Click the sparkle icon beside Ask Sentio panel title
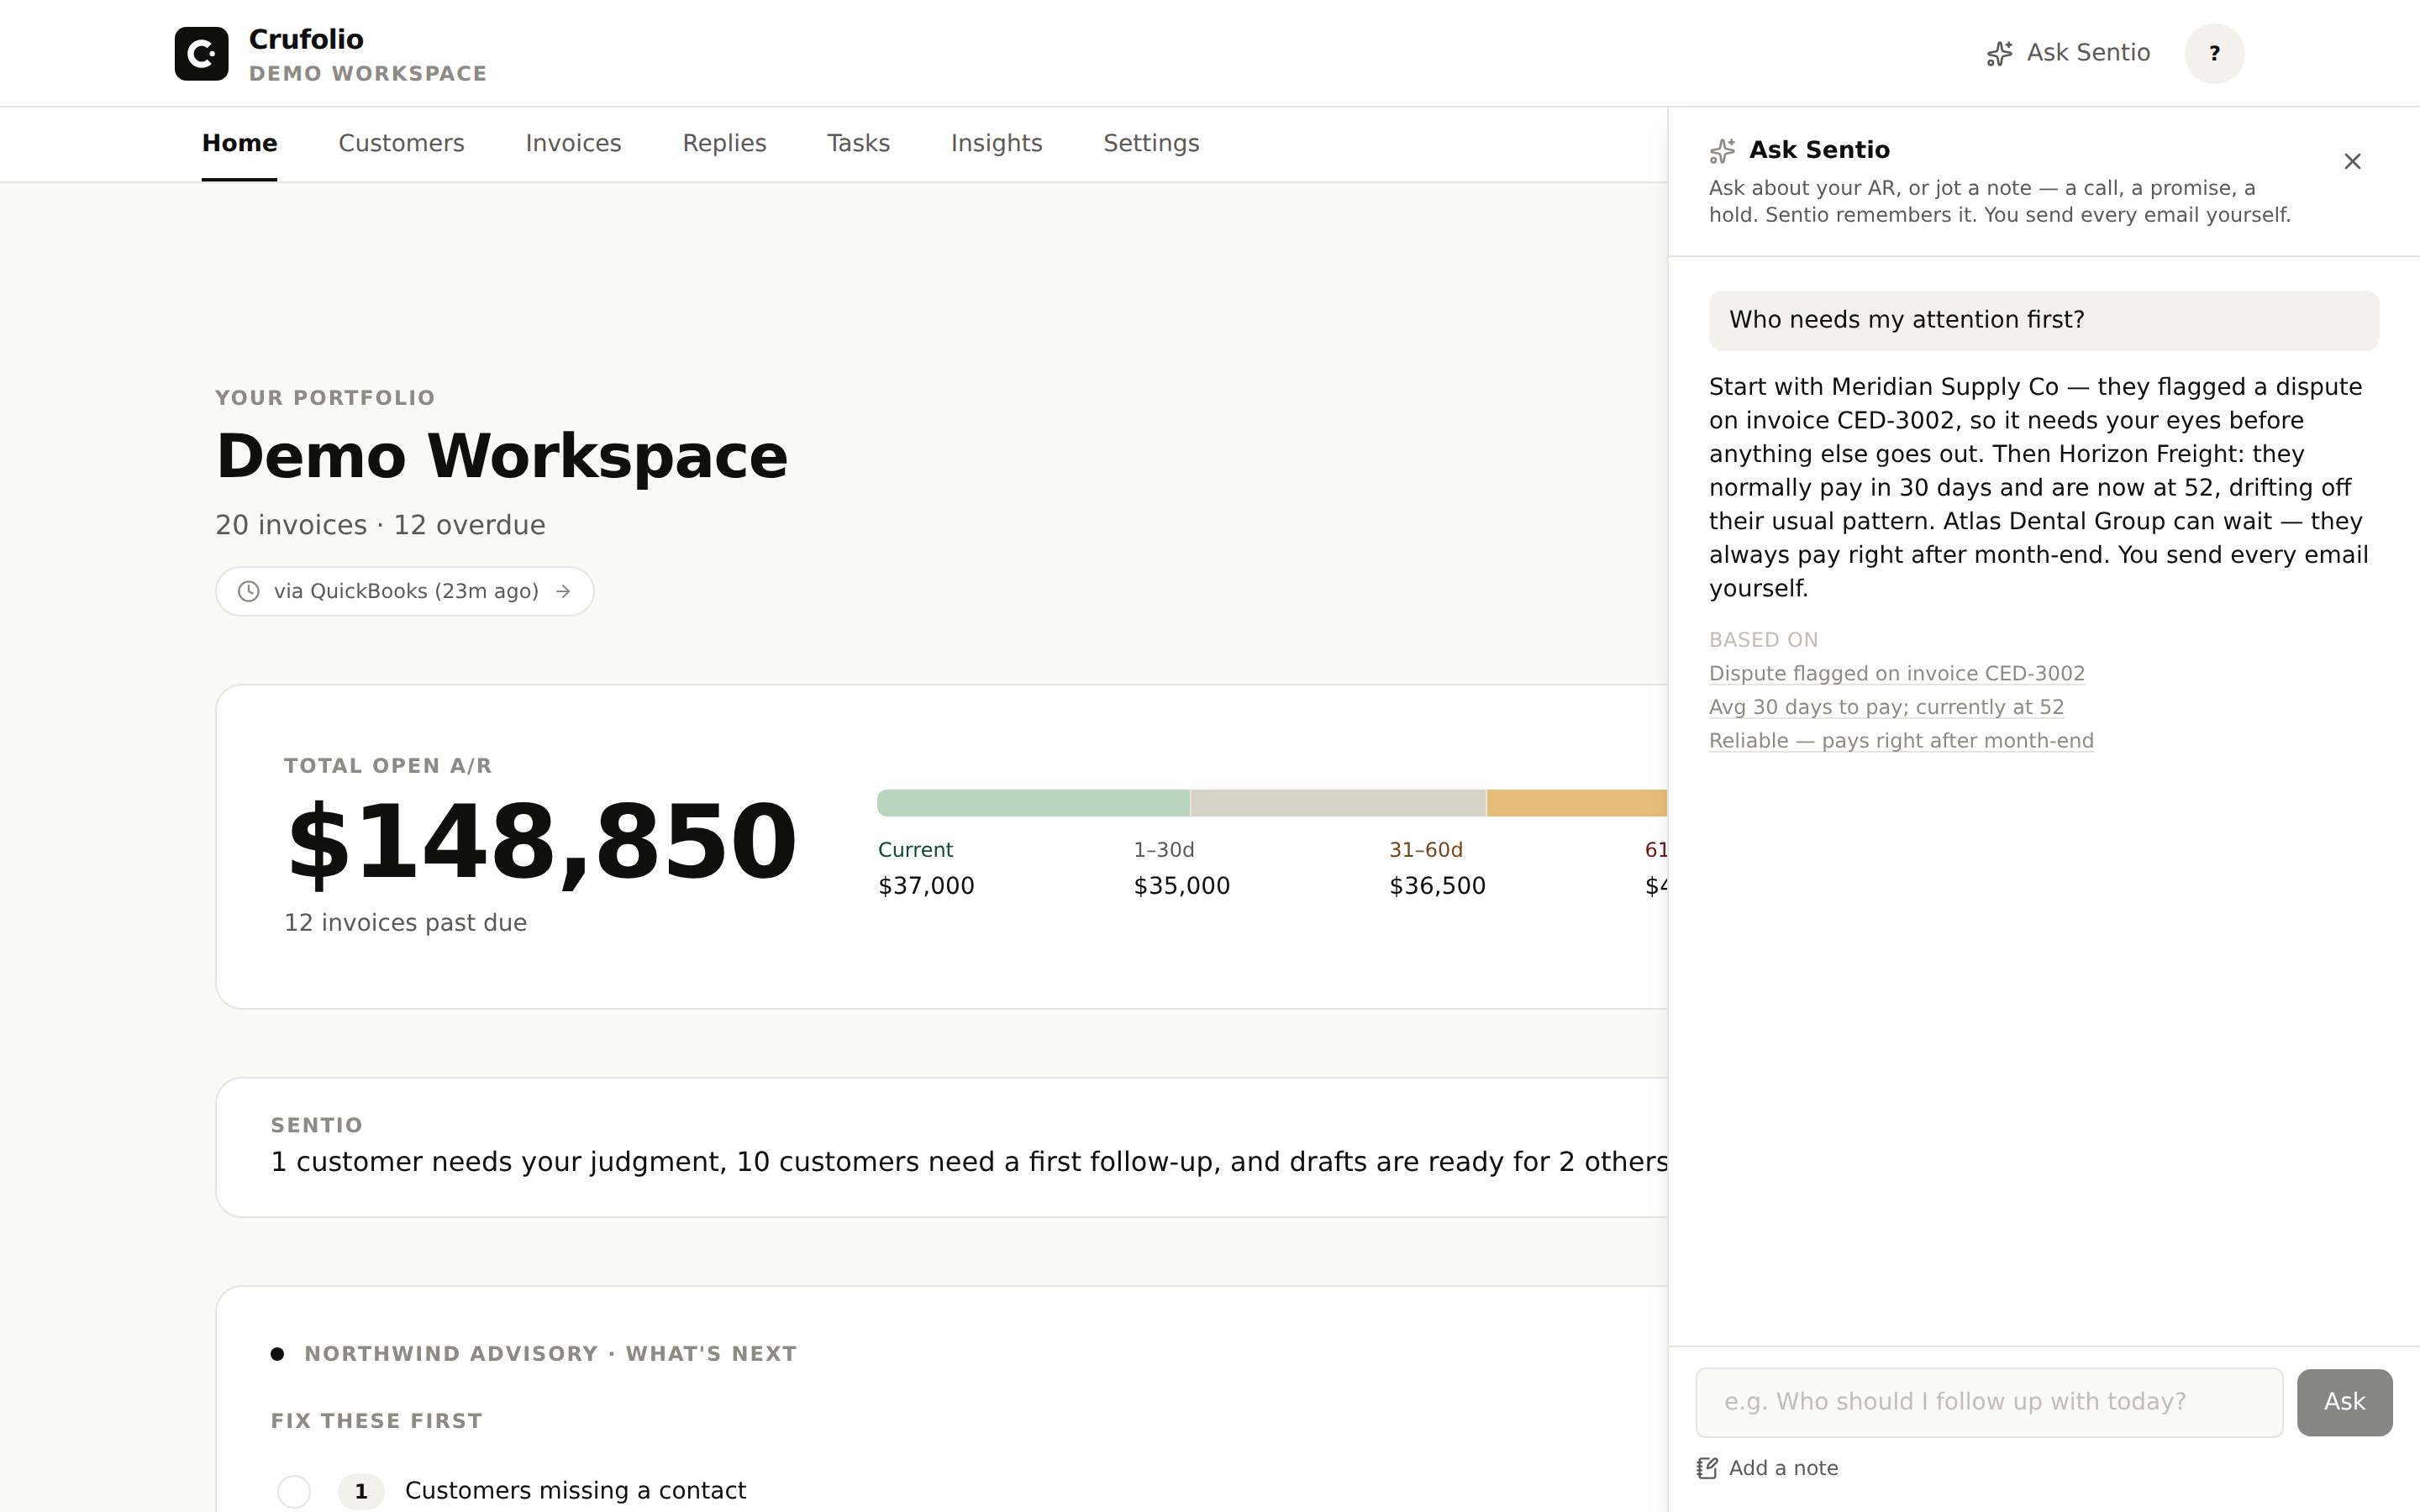2420x1512 pixels. pos(1722,151)
